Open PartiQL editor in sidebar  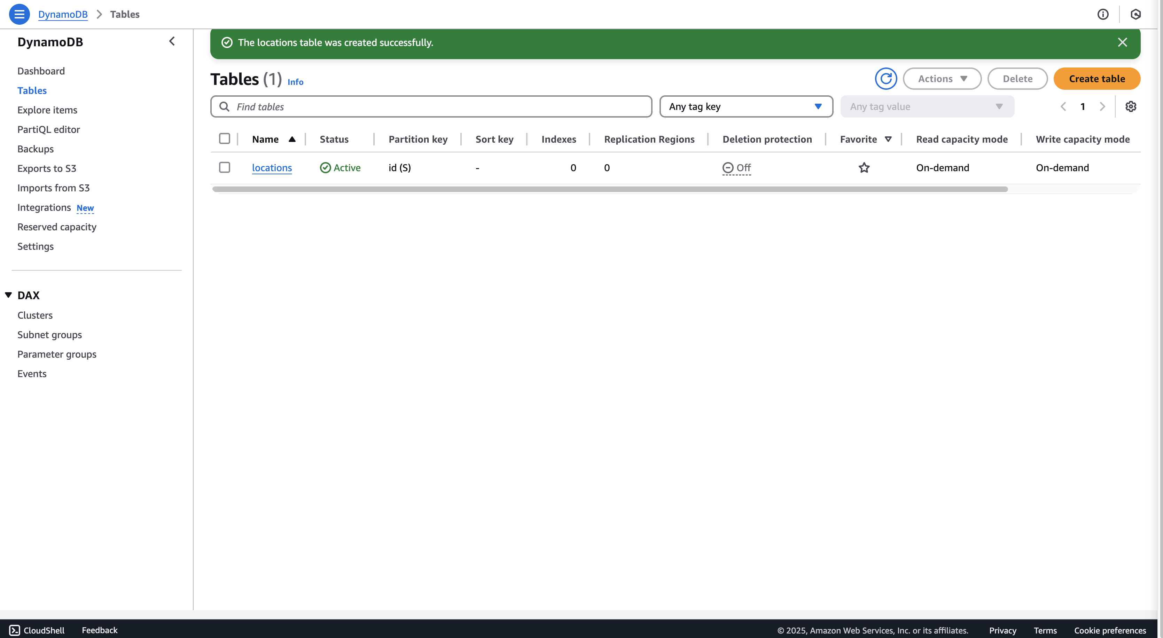(x=49, y=129)
